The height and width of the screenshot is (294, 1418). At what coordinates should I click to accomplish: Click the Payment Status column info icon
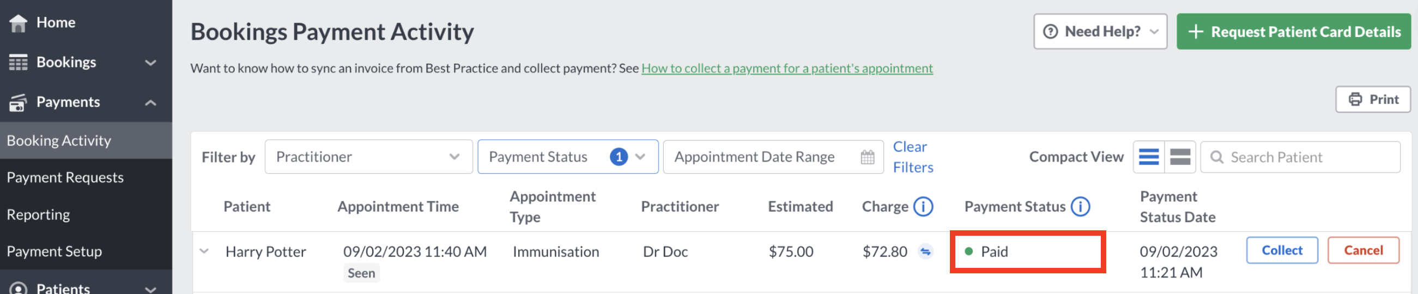click(x=1080, y=207)
